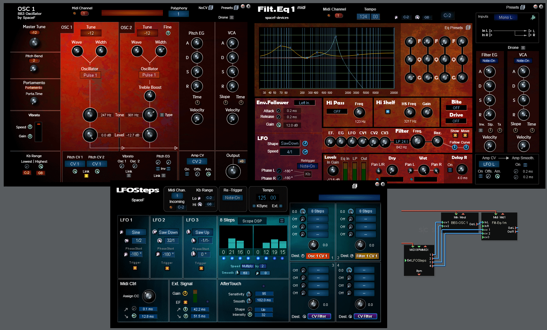547x330 pixels.
Task: Click the MIDIBPMMIDI ExtLFOSteps module node
Action: 419,260
